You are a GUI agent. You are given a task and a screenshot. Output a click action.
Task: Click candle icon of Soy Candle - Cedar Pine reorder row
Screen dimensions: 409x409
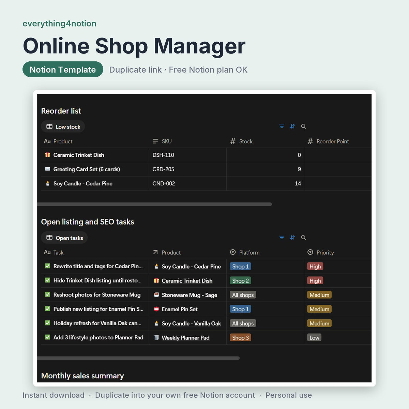click(47, 183)
